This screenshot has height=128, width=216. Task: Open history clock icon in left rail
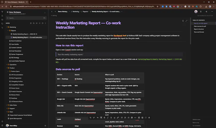[x=2, y=20]
